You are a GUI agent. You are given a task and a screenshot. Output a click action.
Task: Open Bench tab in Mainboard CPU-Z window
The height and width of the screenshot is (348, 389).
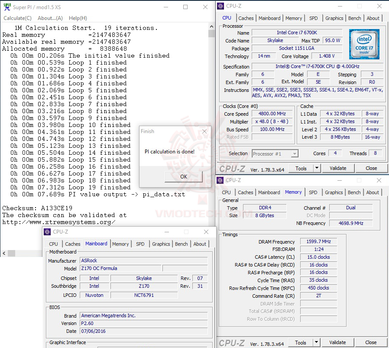[182, 244]
